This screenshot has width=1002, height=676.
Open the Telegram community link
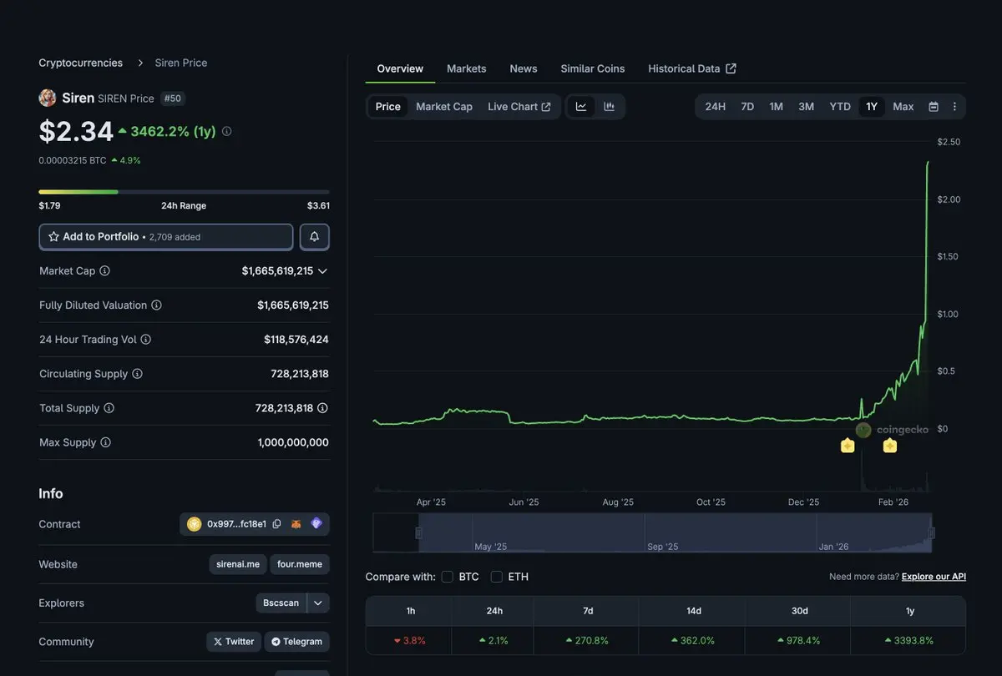pyautogui.click(x=297, y=642)
